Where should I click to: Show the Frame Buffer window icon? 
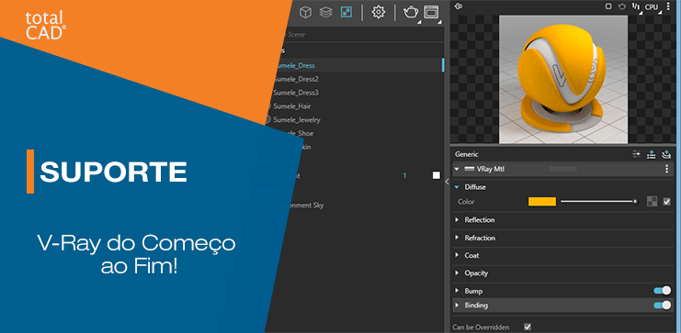(x=431, y=12)
